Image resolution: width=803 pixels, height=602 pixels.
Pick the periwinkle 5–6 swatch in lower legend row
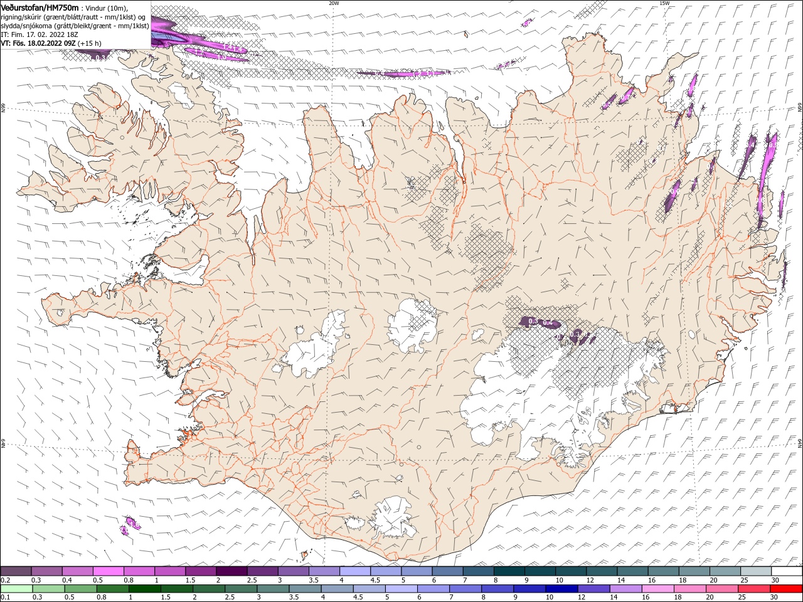[x=401, y=589]
